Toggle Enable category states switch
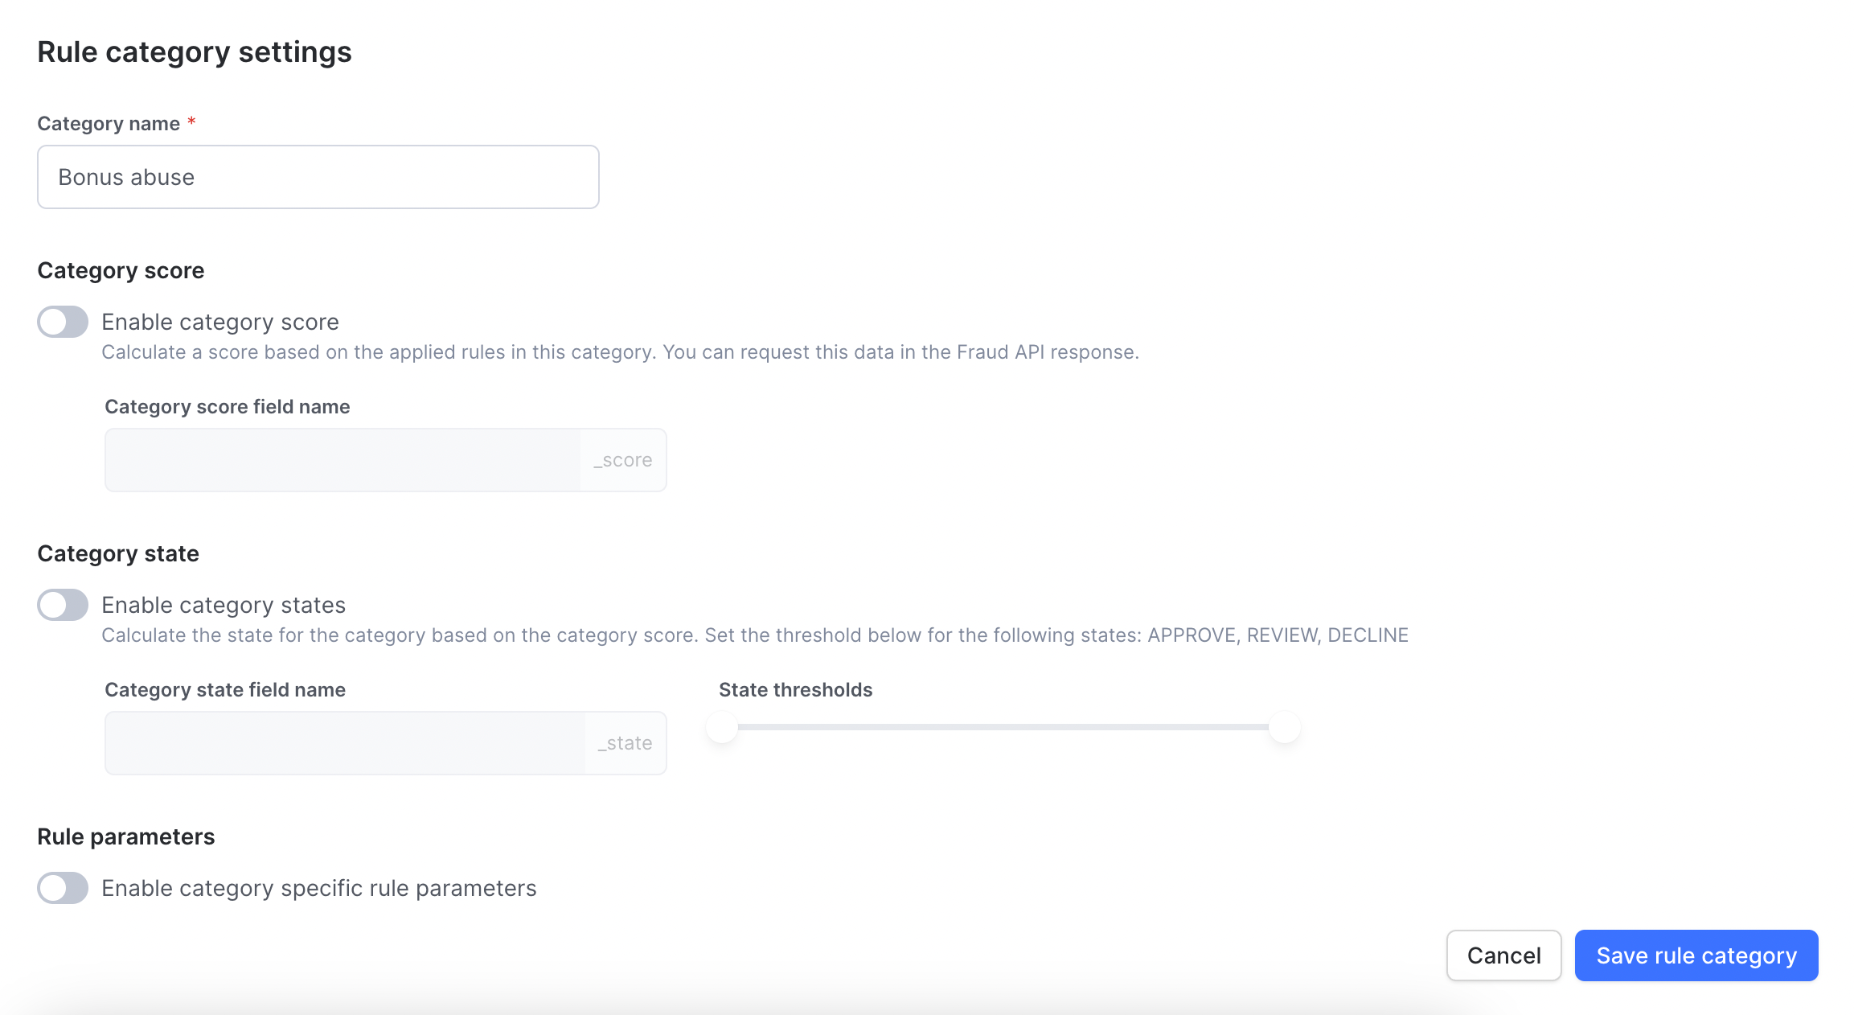The image size is (1854, 1015). coord(63,605)
